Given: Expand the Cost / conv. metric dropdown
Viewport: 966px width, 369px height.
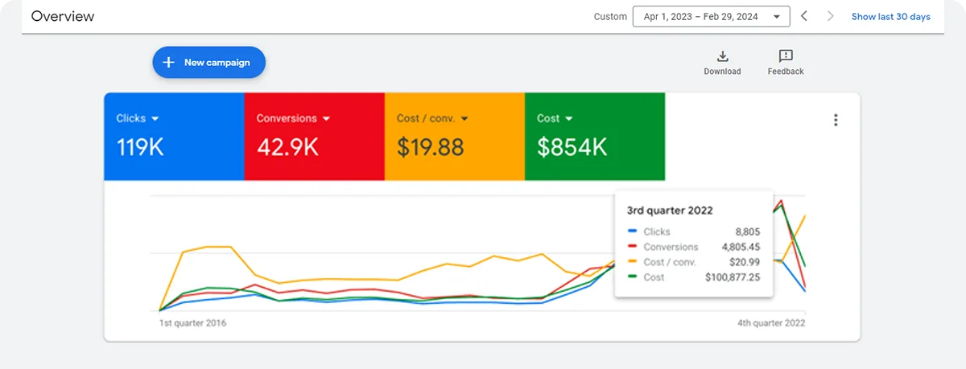Looking at the screenshot, I should pos(464,119).
